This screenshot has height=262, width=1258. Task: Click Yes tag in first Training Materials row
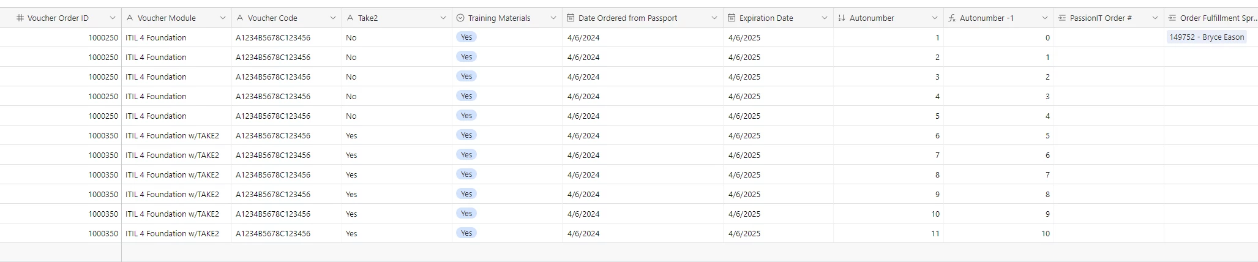[466, 37]
